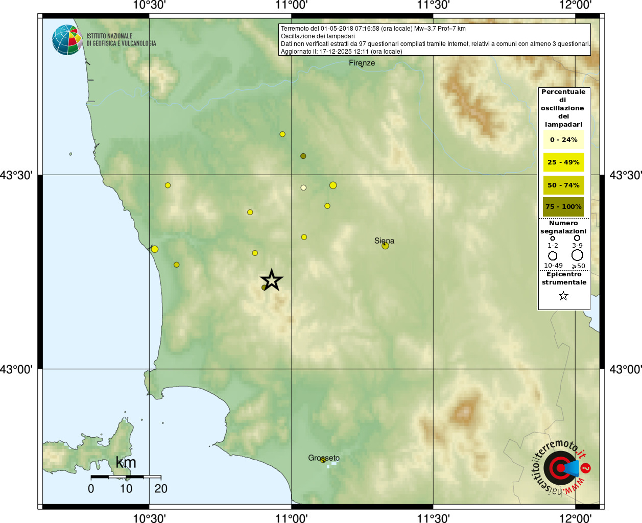Click the Istituto Nazionale di Geofisica text
The image size is (642, 523).
tap(121, 40)
